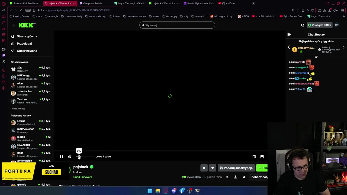Screen dimensions: 347x195
Task: Click the Zdobądź KICKs button
Action: click(x=319, y=25)
